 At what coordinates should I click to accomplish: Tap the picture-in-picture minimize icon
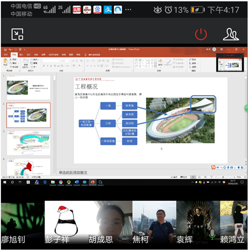pyautogui.click(x=17, y=34)
